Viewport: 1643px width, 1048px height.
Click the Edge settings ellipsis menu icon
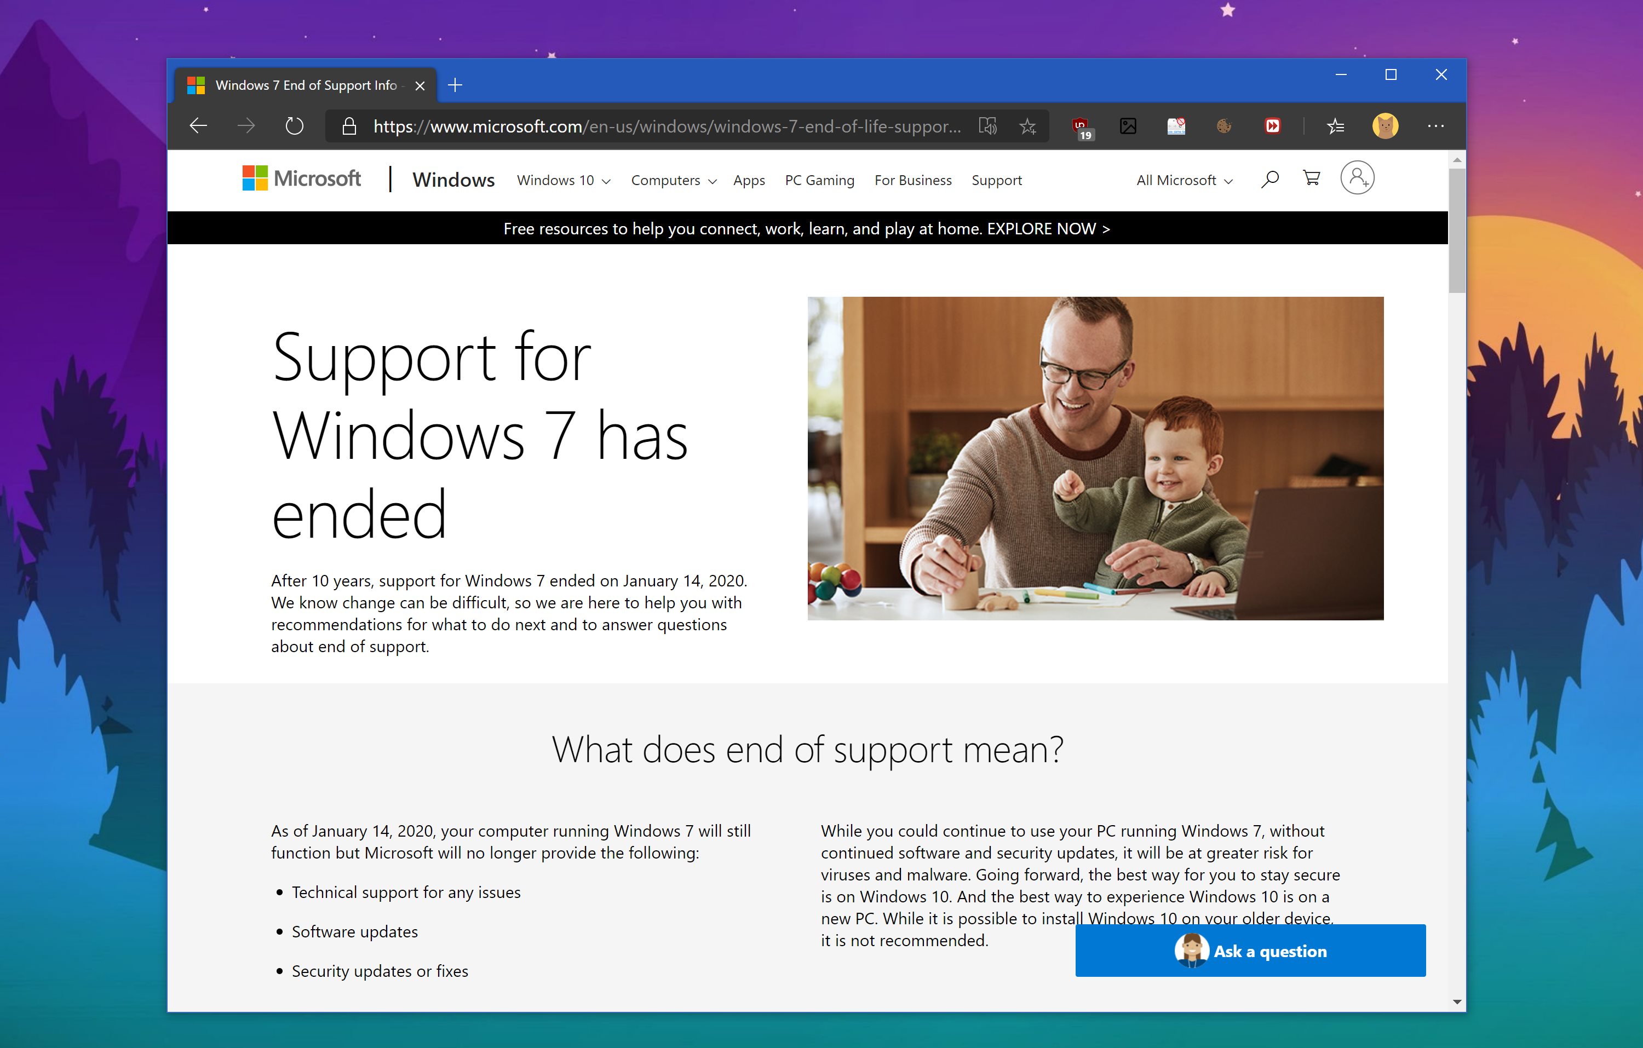[1436, 126]
